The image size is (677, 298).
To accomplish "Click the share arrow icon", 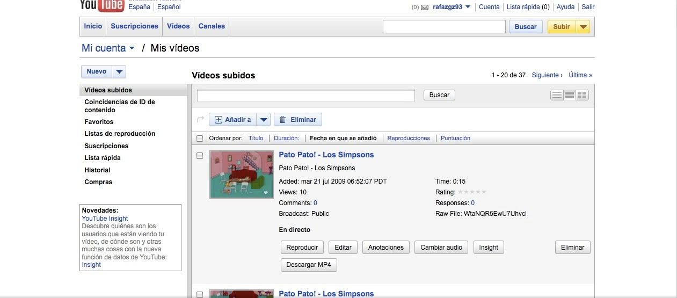I will pyautogui.click(x=201, y=119).
